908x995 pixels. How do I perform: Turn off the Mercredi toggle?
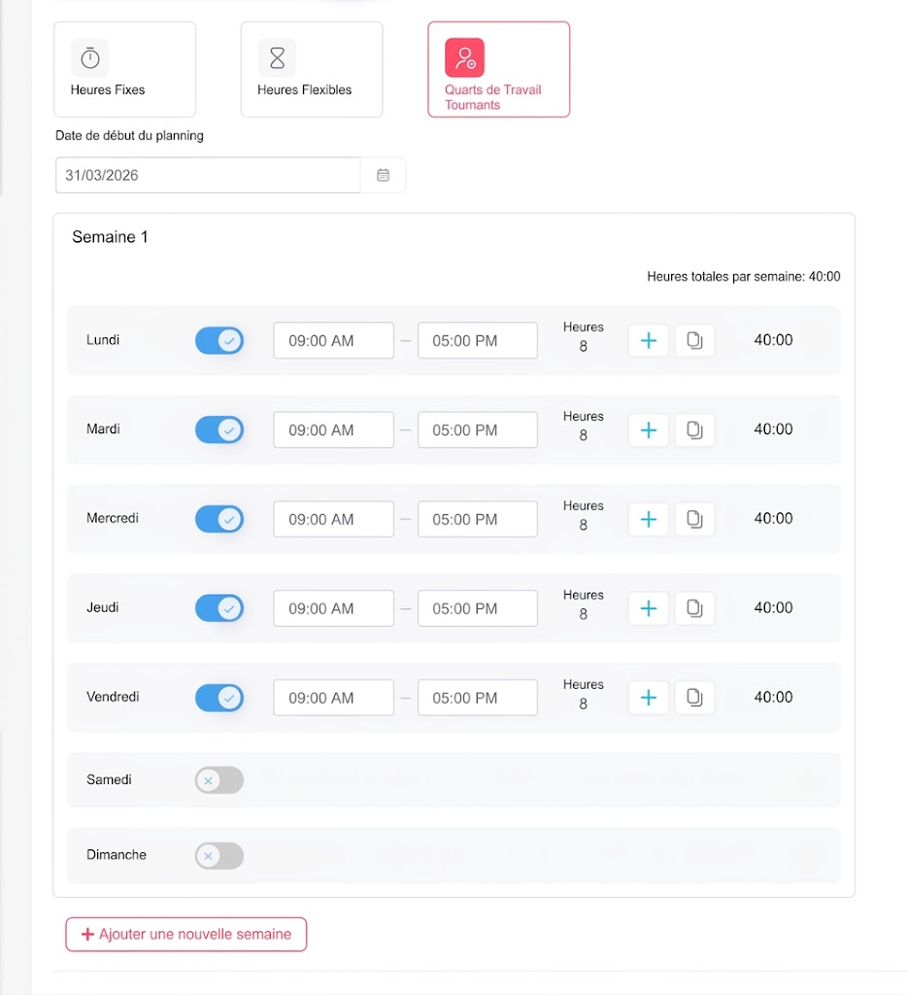coord(219,519)
